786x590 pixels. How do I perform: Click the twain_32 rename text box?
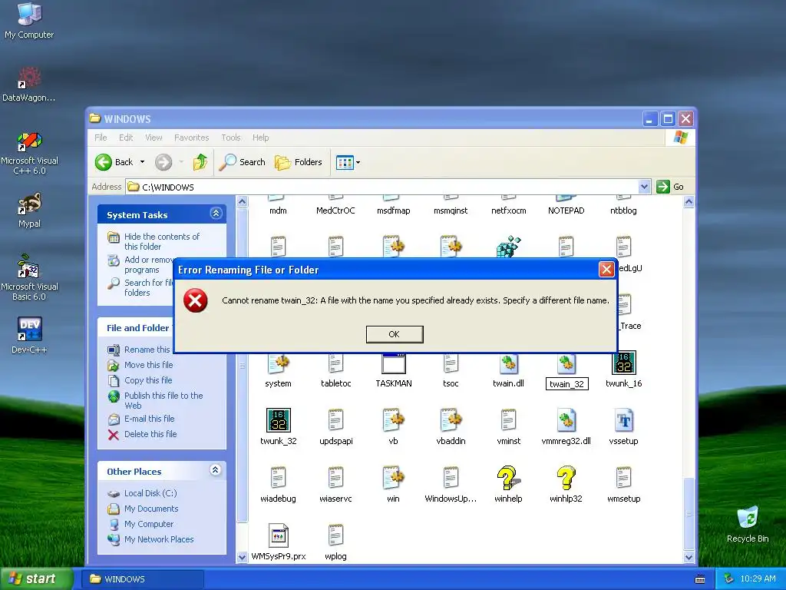(x=566, y=384)
